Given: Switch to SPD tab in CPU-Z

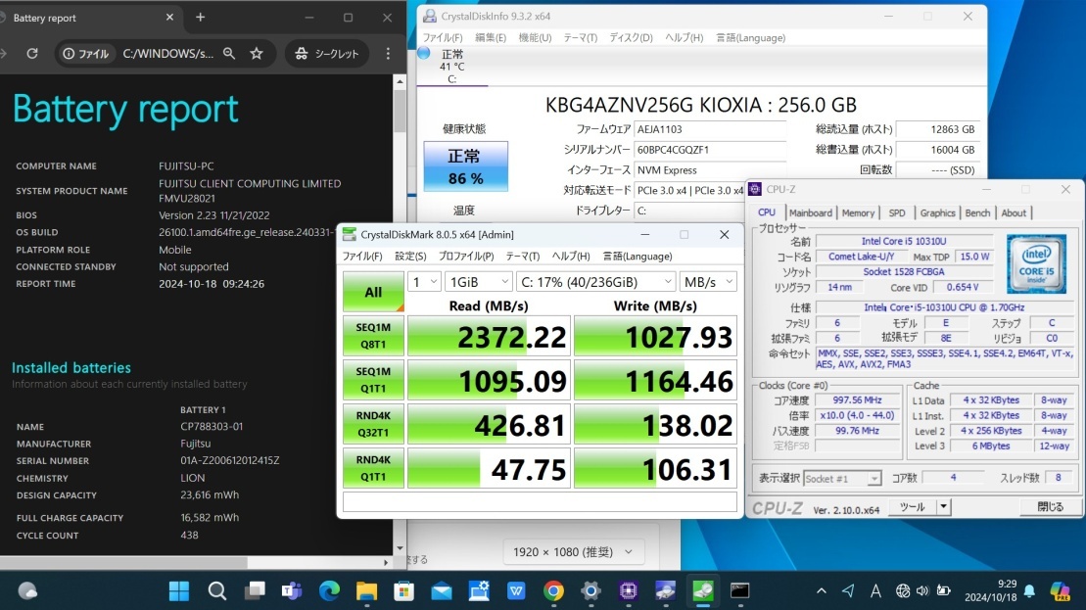Looking at the screenshot, I should point(897,212).
